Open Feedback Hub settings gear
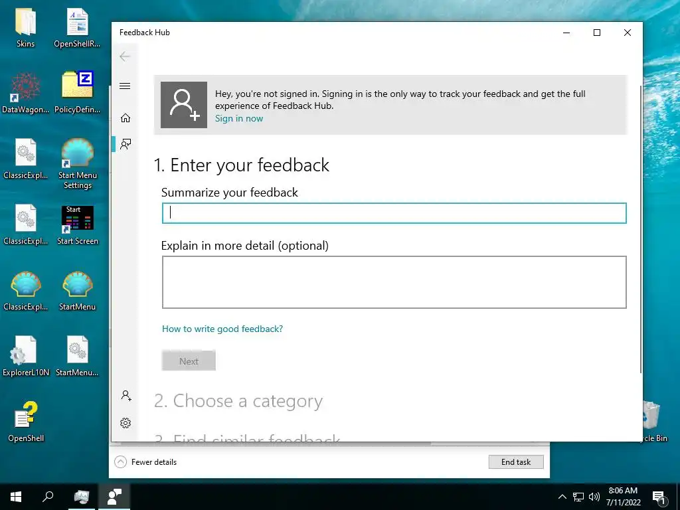The width and height of the screenshot is (680, 510). coord(126,423)
